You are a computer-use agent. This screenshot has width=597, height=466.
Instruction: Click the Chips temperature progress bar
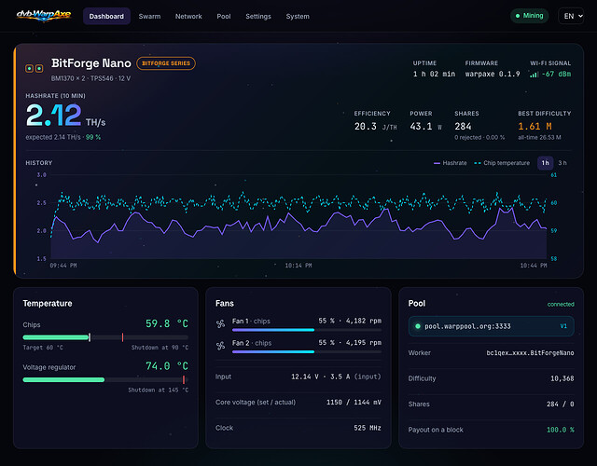105,337
